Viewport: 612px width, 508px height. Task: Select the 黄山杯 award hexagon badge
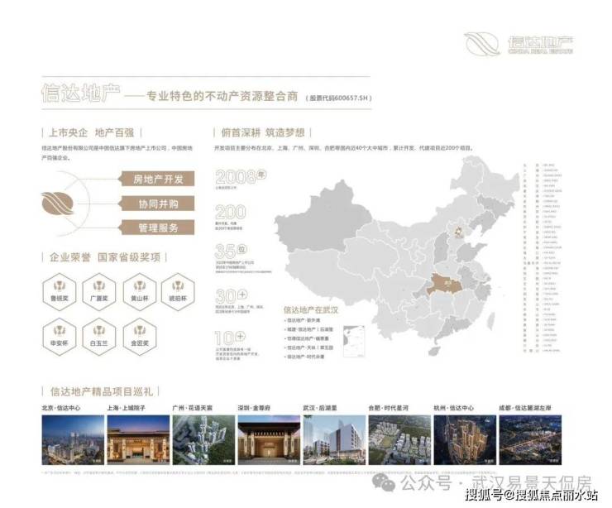139,292
